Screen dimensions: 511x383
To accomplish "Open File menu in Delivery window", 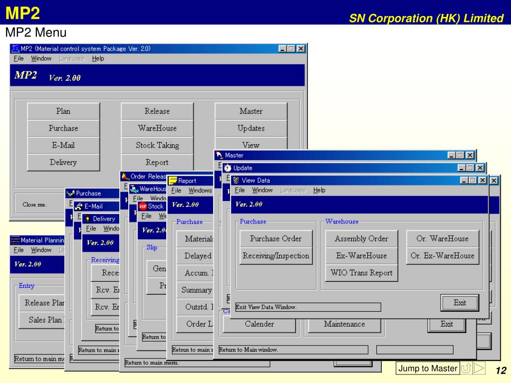I will coord(91,228).
